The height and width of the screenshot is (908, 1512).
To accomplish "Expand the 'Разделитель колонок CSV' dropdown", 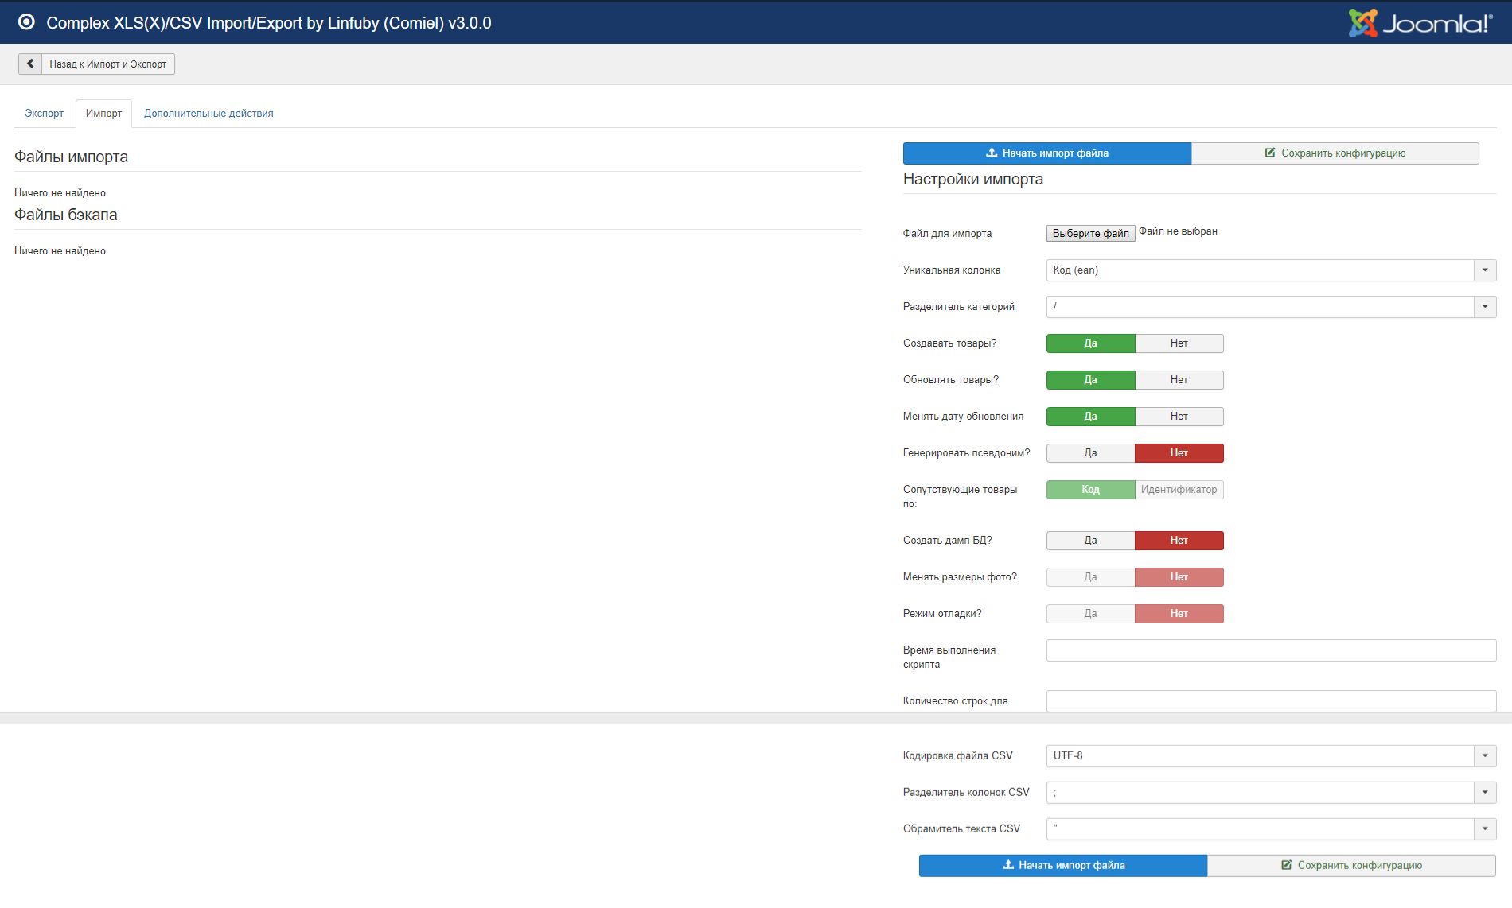I will (1271, 793).
